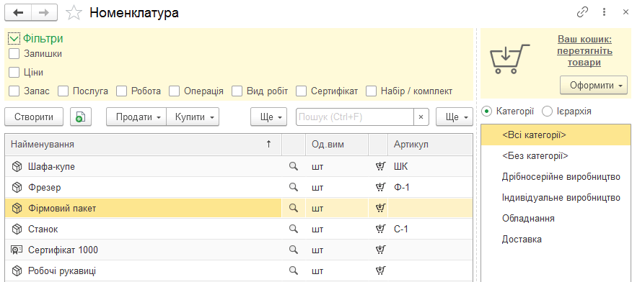The width and height of the screenshot is (632, 282).
Task: Click the magnifier icon in Шафа-купе row
Action: [294, 166]
